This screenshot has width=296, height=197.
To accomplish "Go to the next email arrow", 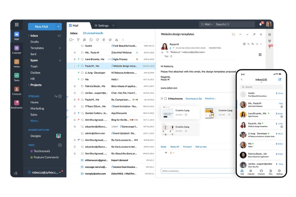I will point(247,35).
